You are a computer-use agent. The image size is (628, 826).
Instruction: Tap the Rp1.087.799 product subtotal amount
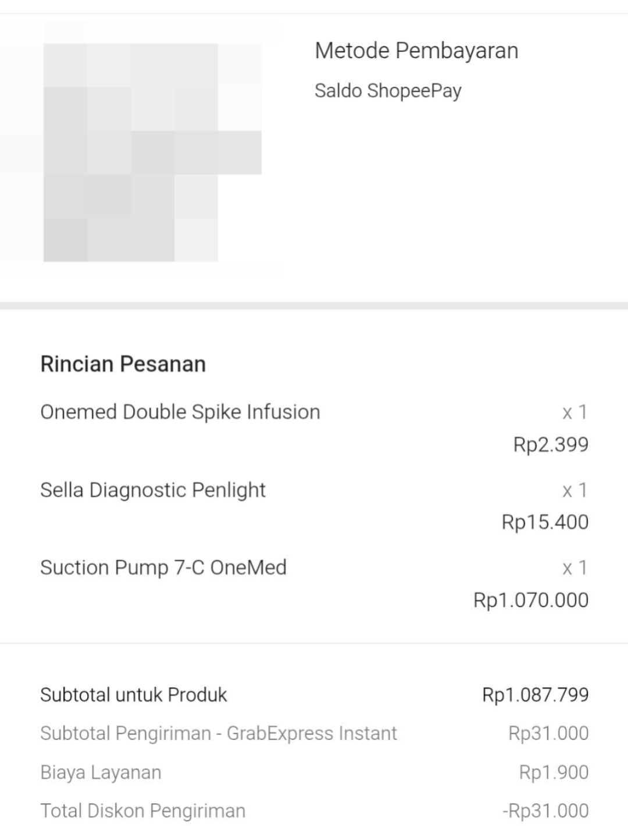(536, 695)
